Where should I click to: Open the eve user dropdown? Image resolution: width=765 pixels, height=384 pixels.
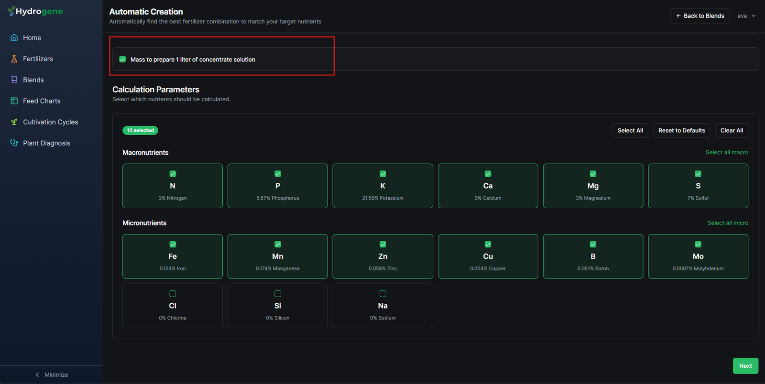point(746,16)
